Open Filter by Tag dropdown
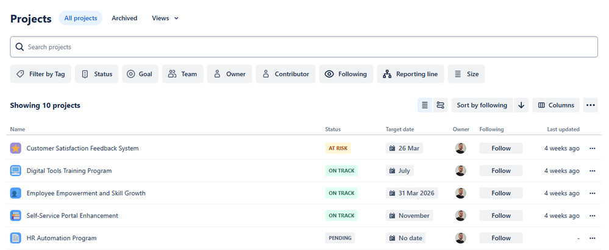Viewport: 609px width, 250px height. click(x=41, y=74)
